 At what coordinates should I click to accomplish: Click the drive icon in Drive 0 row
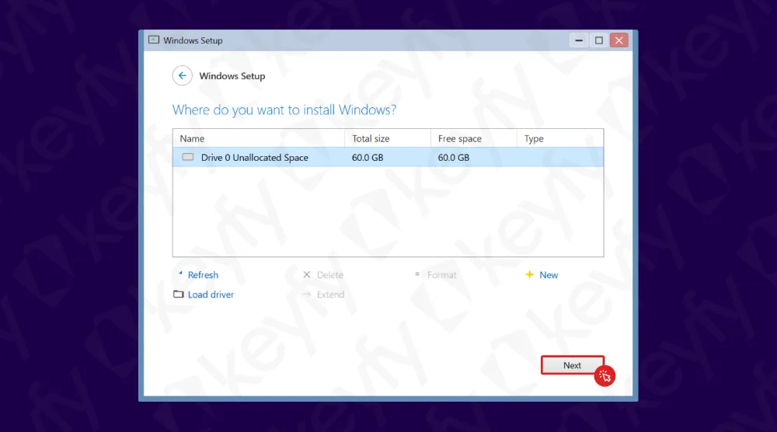[188, 157]
